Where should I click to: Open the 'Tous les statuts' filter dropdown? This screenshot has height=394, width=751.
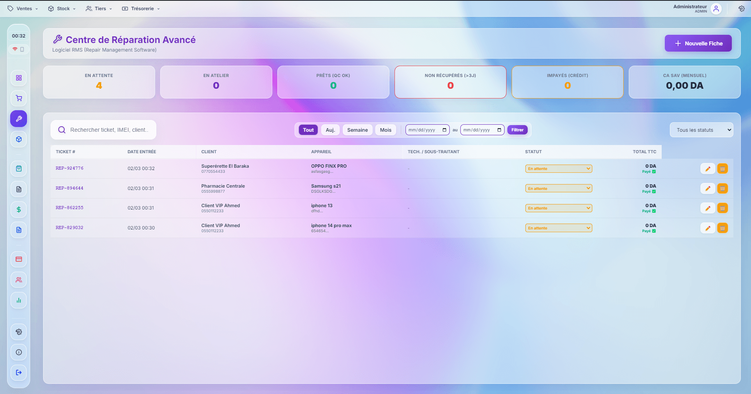pos(701,129)
